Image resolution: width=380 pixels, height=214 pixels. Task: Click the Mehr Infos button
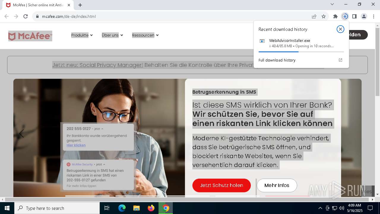[277, 185]
